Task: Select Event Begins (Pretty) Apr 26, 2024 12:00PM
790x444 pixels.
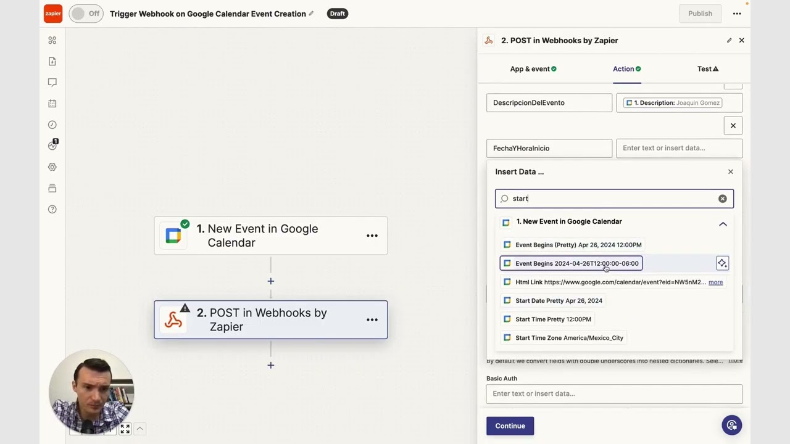Action: [572, 245]
